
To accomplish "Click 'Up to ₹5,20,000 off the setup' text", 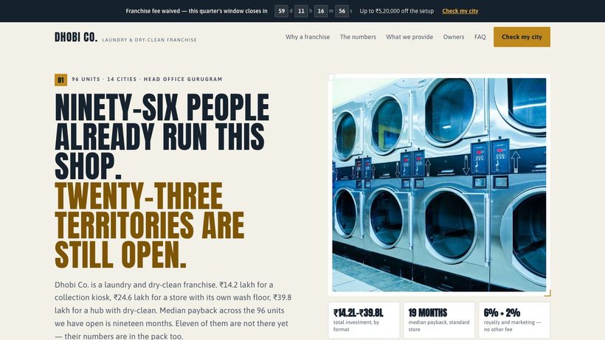I will (x=397, y=11).
